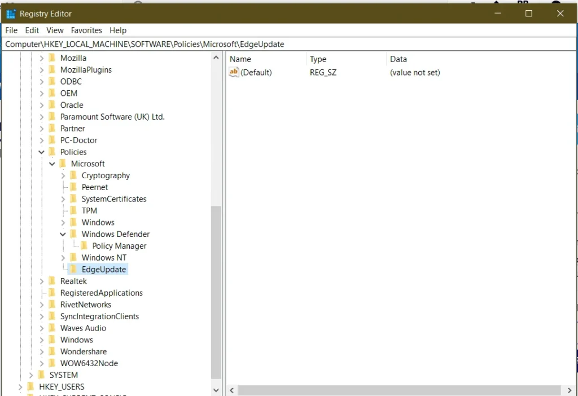Select the Policy Manager folder icon
The width and height of the screenshot is (578, 396).
84,246
